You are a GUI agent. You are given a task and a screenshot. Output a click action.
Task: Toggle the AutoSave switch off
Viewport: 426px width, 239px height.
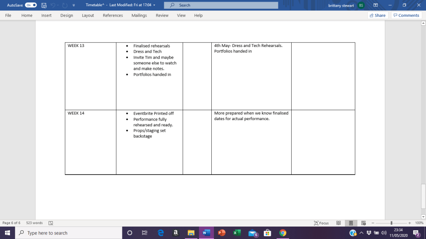click(x=31, y=5)
